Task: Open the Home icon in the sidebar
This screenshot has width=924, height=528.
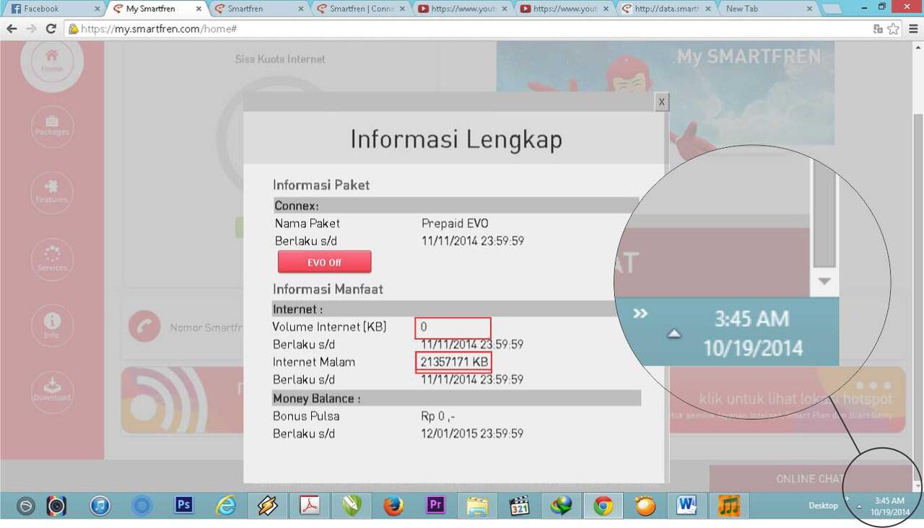Action: [52, 61]
